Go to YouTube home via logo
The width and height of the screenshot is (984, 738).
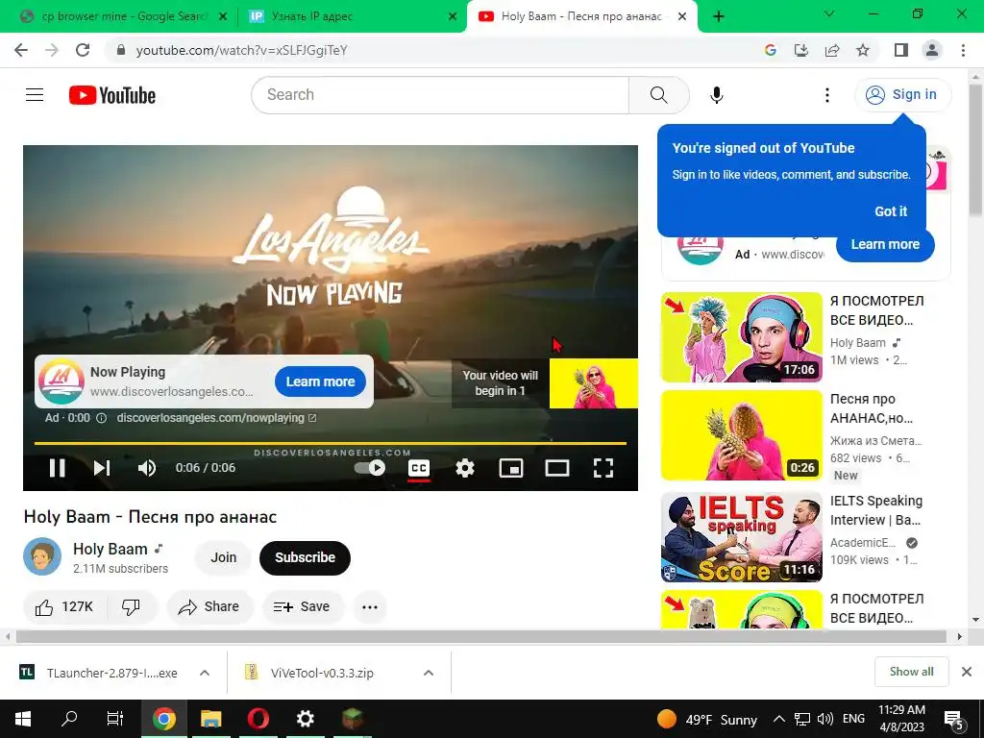pyautogui.click(x=112, y=95)
